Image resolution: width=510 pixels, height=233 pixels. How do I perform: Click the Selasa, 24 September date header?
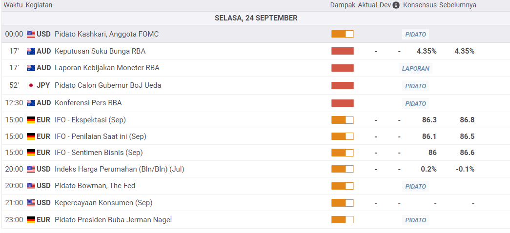point(256,18)
